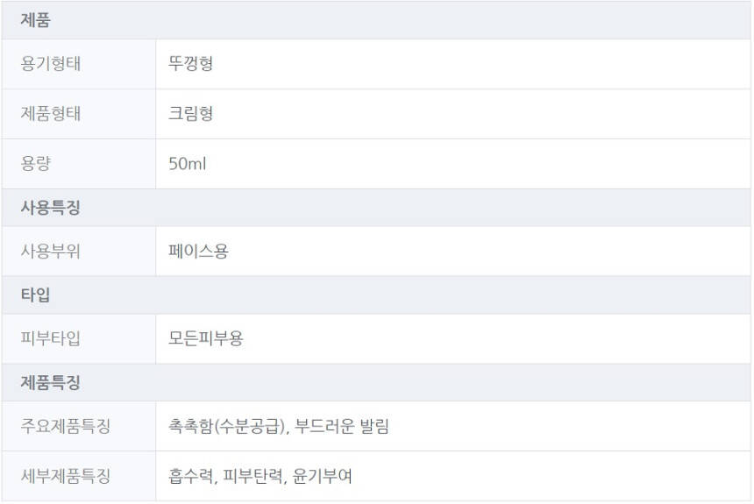Click the 제품특징 section header
Viewport: 754px width, 504px height.
tap(51, 383)
